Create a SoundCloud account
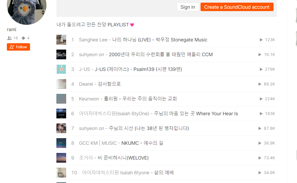The height and width of the screenshot is (183, 297). [237, 7]
